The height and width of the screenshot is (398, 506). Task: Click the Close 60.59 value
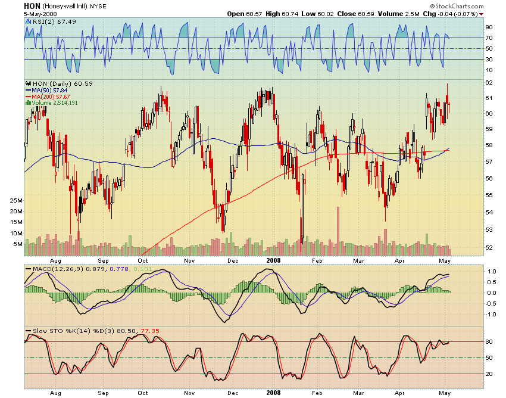[x=355, y=14]
